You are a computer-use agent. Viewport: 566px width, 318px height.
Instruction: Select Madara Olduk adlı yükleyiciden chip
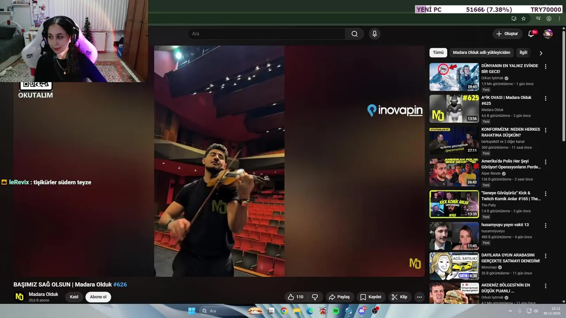coord(482,53)
